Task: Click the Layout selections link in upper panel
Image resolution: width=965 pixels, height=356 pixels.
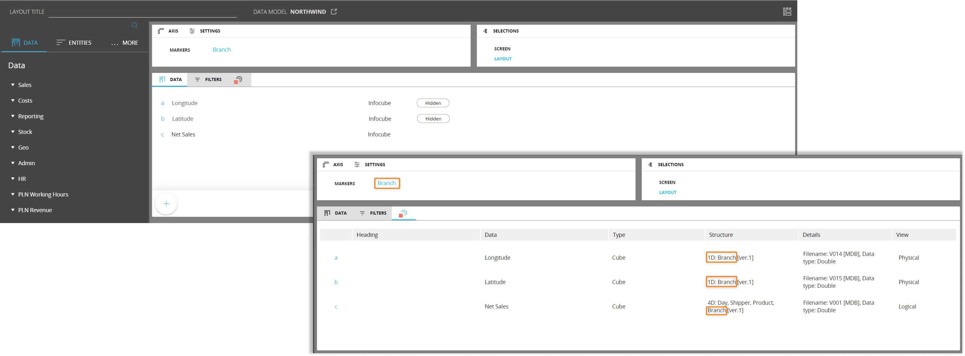Action: 503,59
